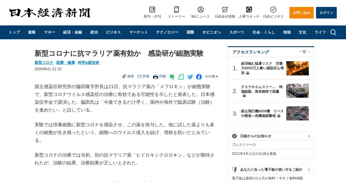The width and height of the screenshot is (346, 182).
Task: Click the wildfire thumbnail for rank 1
Action: (x=298, y=68)
